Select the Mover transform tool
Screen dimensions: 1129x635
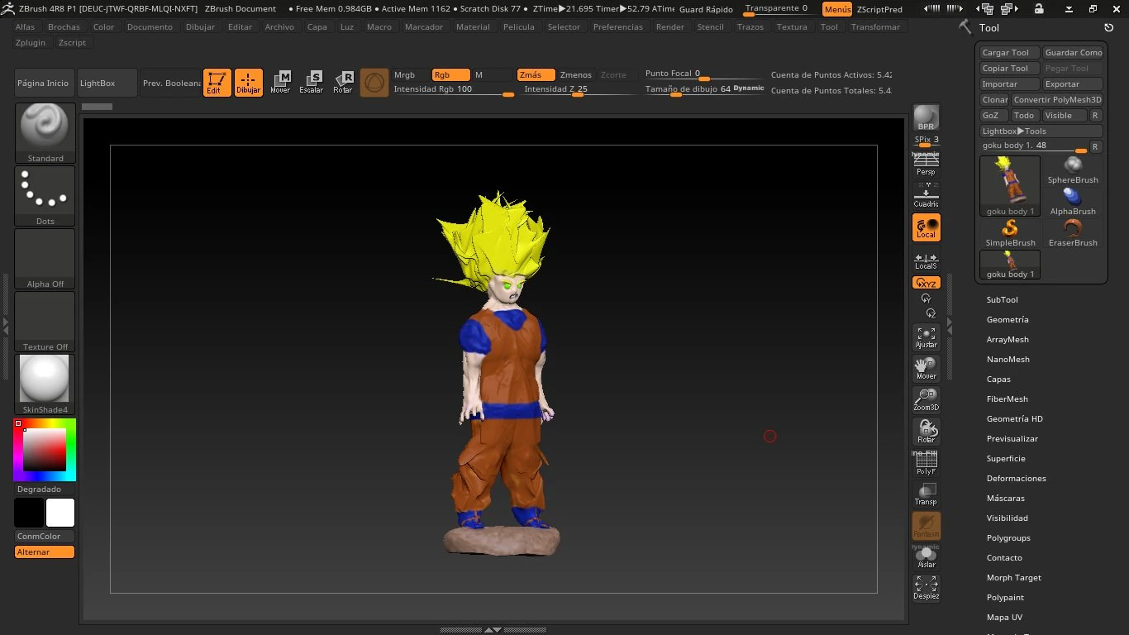(x=280, y=83)
